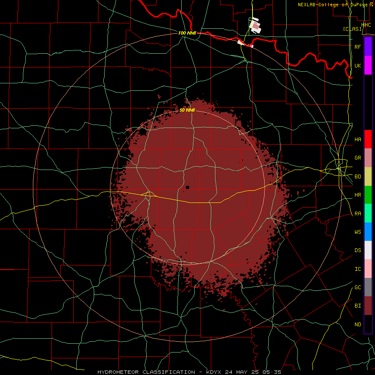
Task: Click the GR legend label
Action: (357, 158)
